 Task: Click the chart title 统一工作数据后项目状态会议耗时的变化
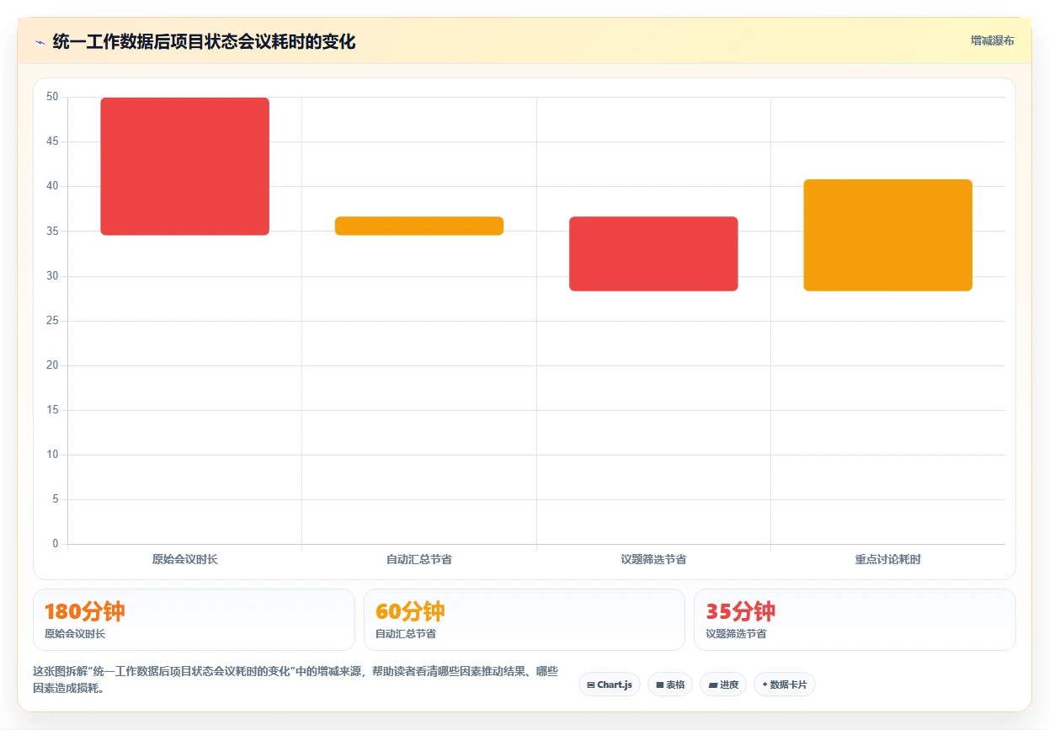point(204,41)
